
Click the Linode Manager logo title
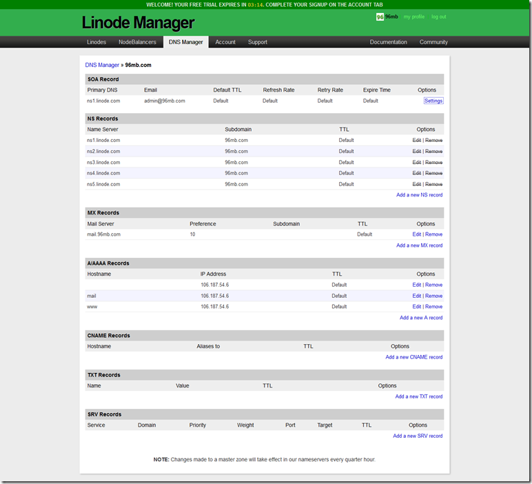138,23
